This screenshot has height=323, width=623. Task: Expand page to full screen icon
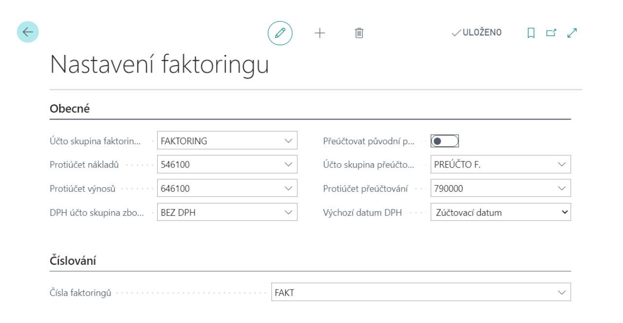(x=571, y=34)
